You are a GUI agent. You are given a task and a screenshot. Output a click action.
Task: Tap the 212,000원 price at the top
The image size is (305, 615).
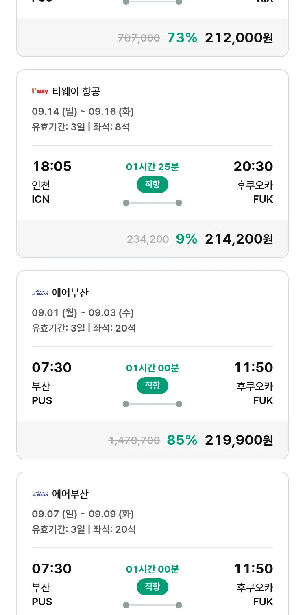[239, 38]
